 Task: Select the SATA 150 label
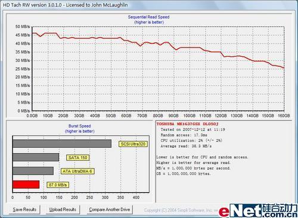77,158
